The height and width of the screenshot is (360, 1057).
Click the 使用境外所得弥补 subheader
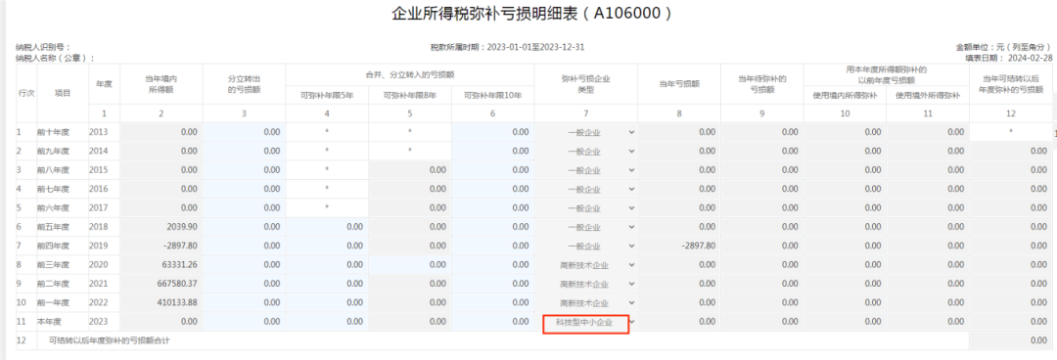pyautogui.click(x=928, y=95)
